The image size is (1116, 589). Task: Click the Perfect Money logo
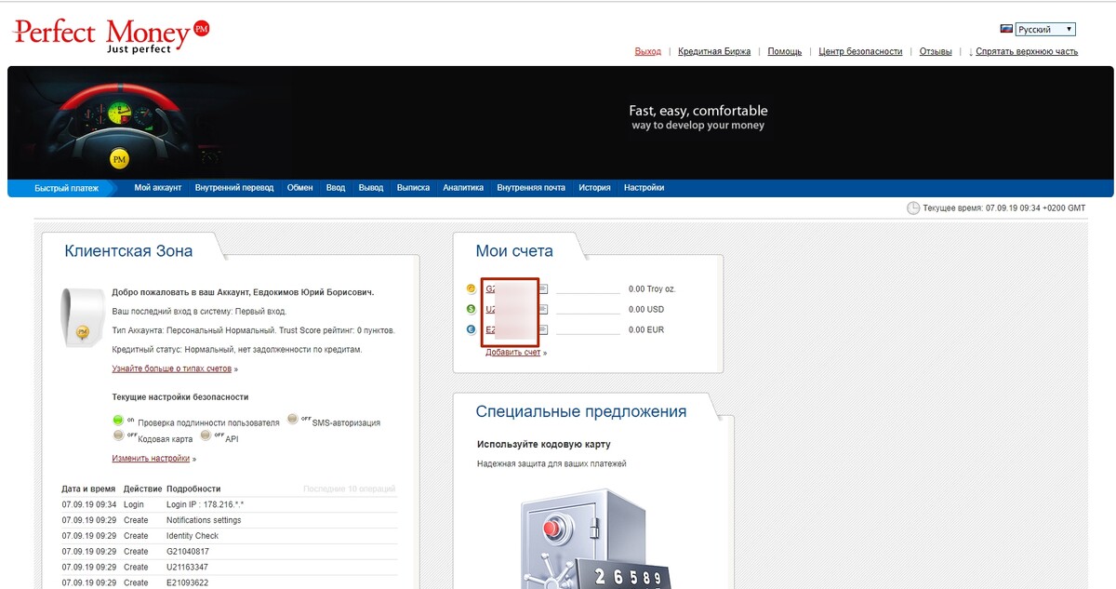coord(111,34)
